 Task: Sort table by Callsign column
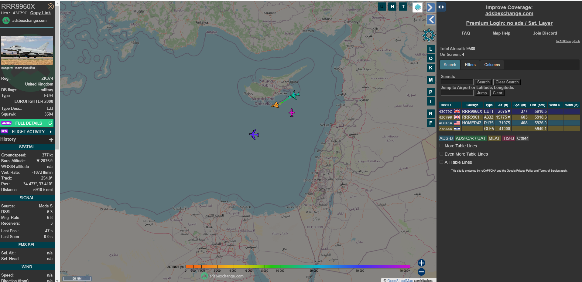pos(472,105)
